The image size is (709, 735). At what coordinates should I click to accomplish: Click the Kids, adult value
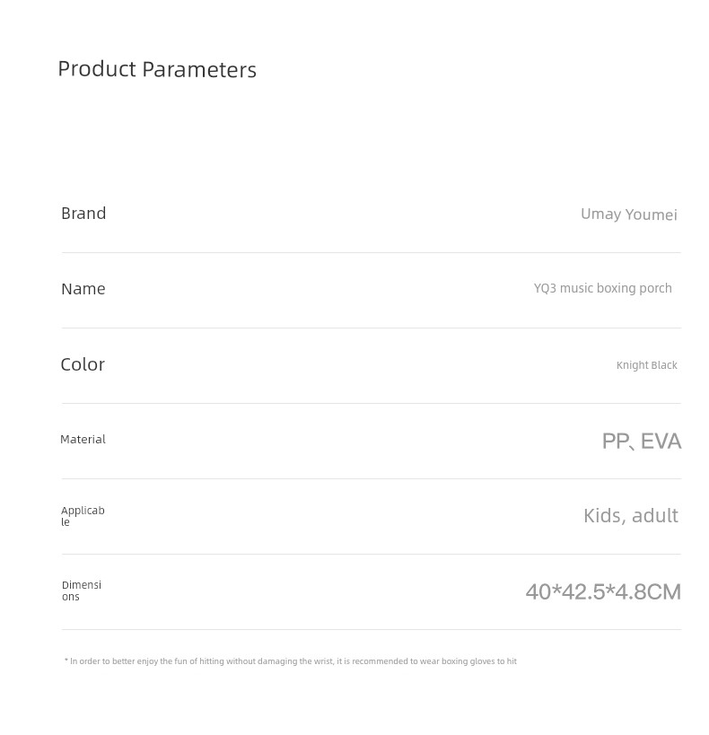click(631, 516)
